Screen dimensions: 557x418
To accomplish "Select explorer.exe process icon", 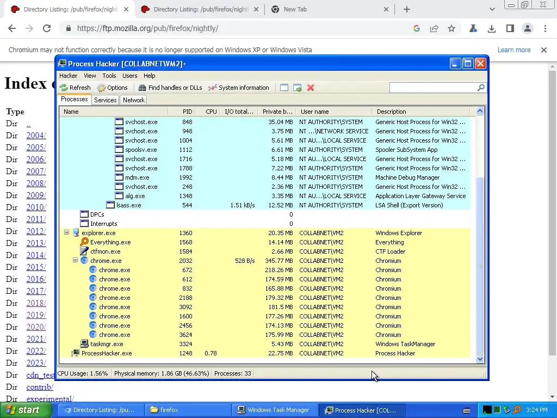I will point(76,233).
